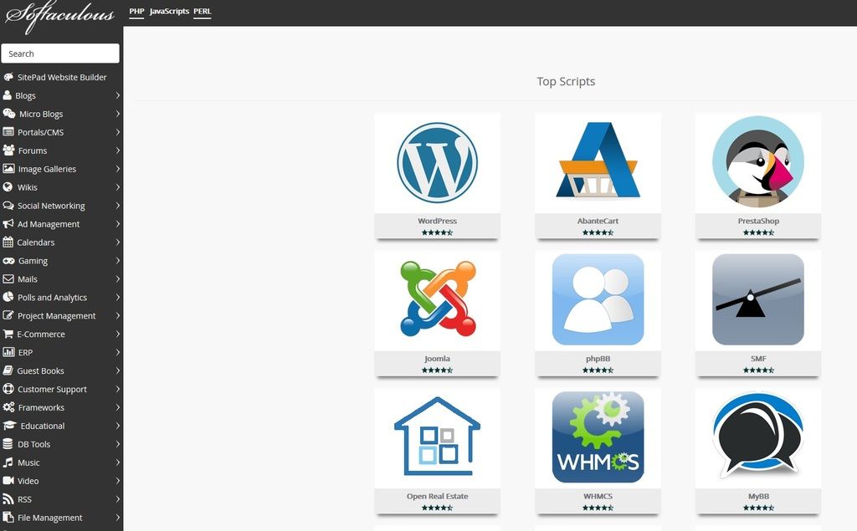This screenshot has width=857, height=531.
Task: Click the Forums people icon
Action: coord(8,151)
